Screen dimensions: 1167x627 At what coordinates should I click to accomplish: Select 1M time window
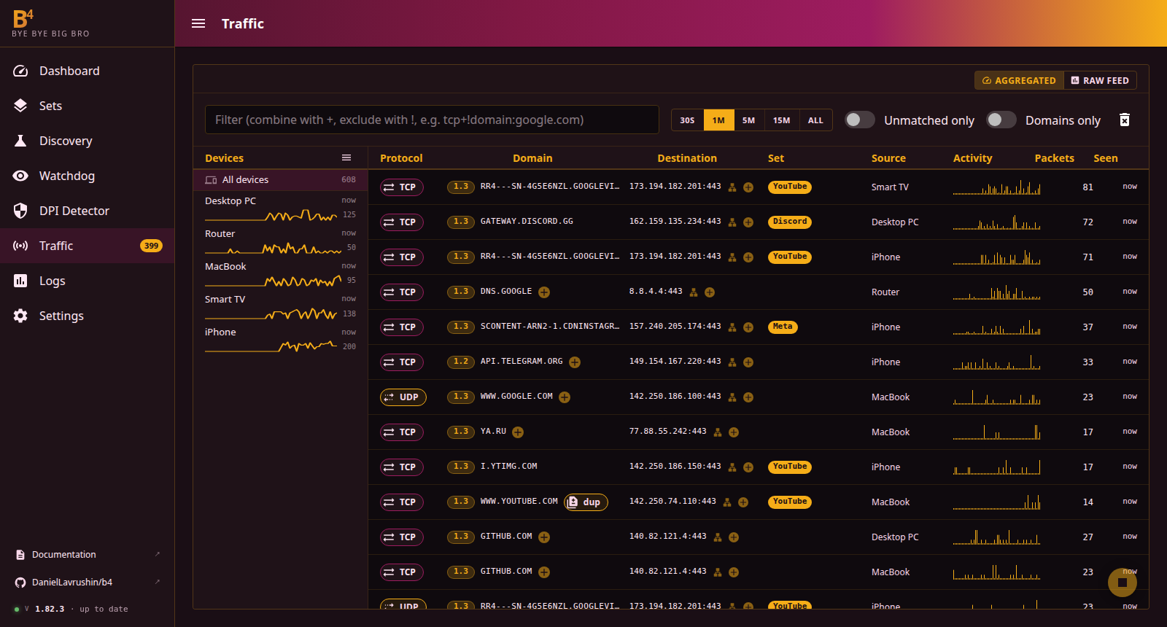718,120
